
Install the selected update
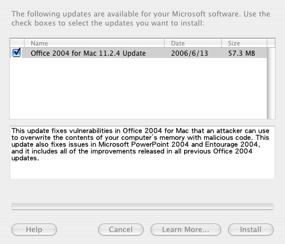251,229
